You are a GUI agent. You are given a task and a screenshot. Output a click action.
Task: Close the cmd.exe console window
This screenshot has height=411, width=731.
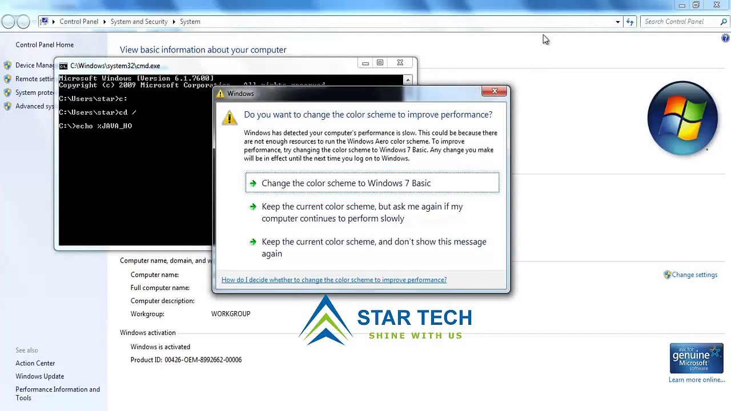400,63
